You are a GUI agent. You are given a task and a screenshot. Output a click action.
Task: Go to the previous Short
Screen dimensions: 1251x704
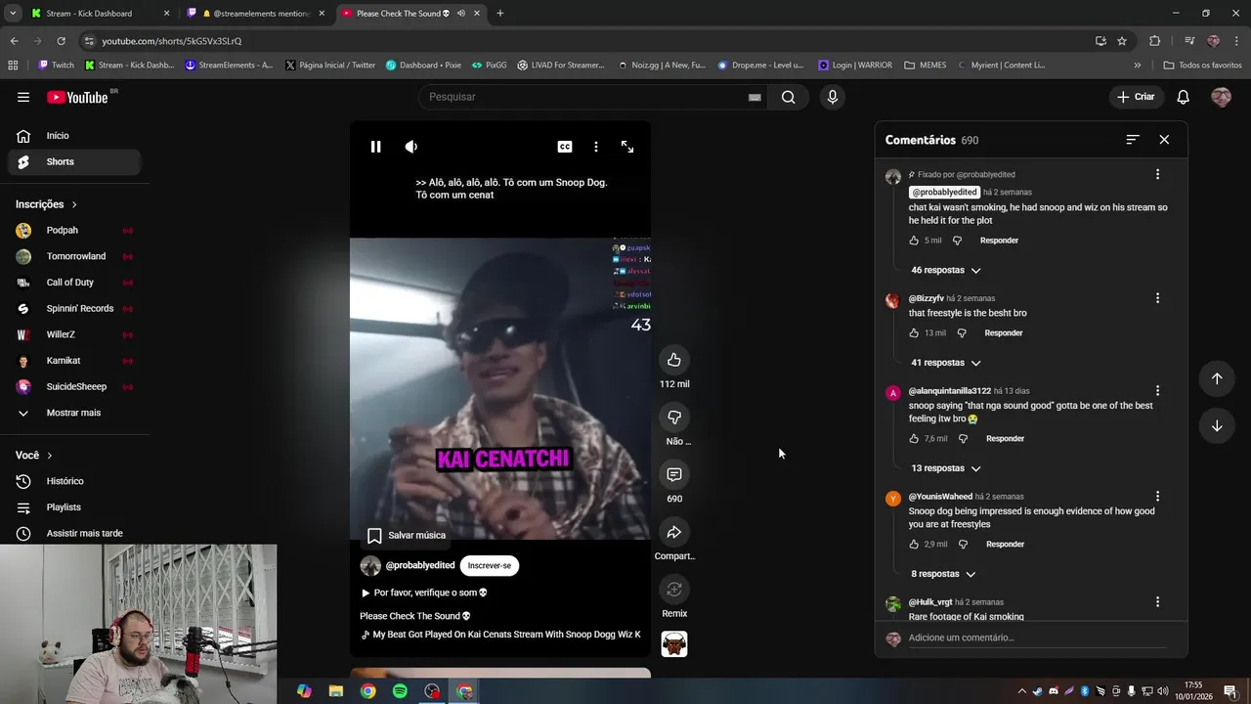tap(1217, 378)
